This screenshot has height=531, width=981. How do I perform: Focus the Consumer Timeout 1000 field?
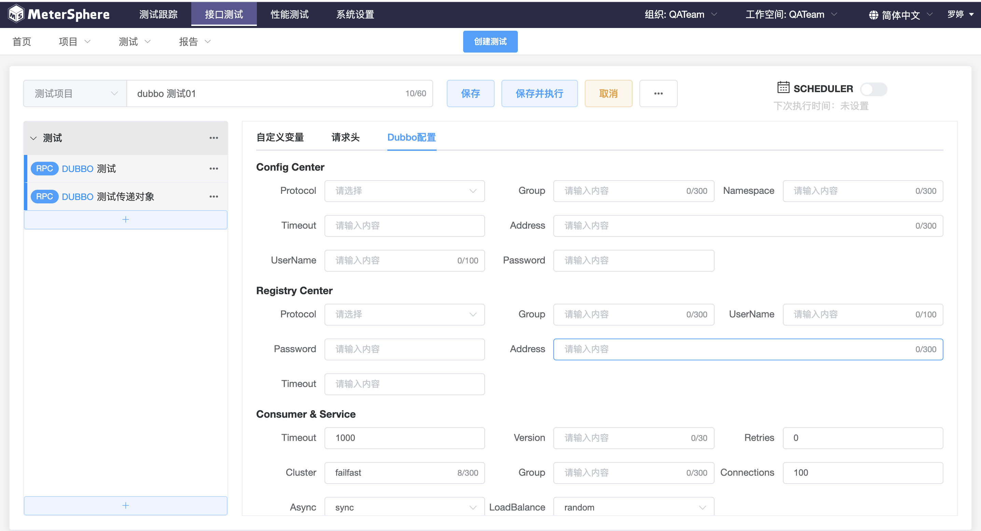point(404,438)
